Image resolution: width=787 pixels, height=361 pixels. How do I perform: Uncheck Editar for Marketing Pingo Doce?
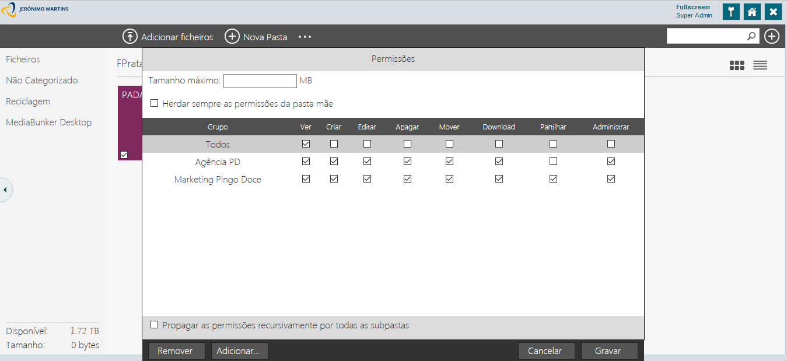(367, 179)
